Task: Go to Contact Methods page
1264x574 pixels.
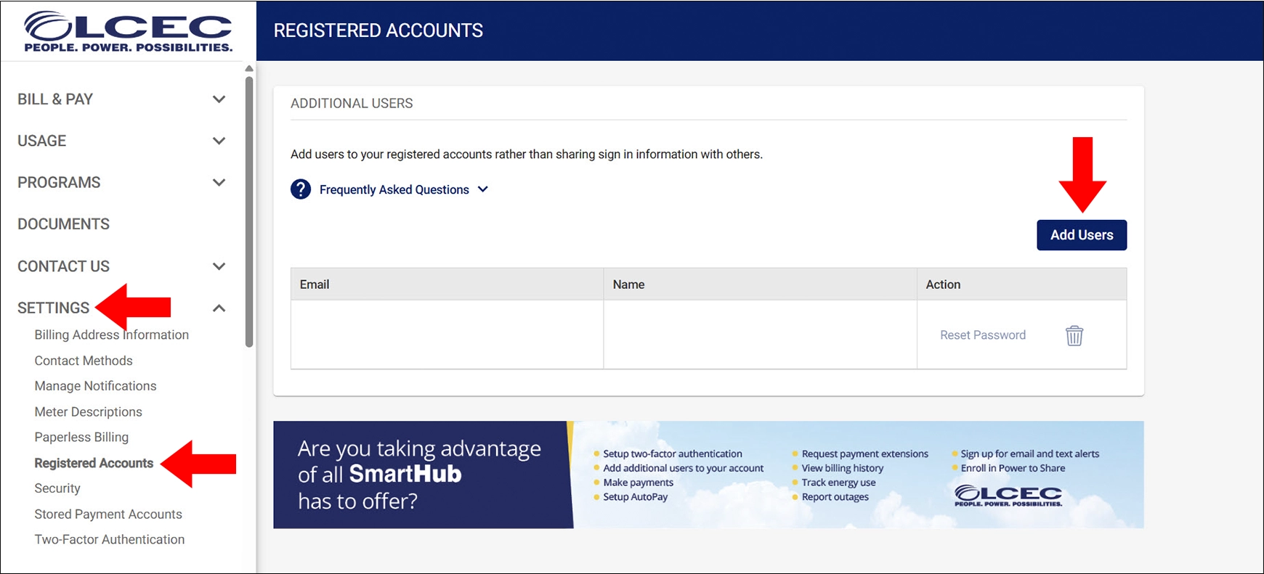Action: [x=84, y=361]
